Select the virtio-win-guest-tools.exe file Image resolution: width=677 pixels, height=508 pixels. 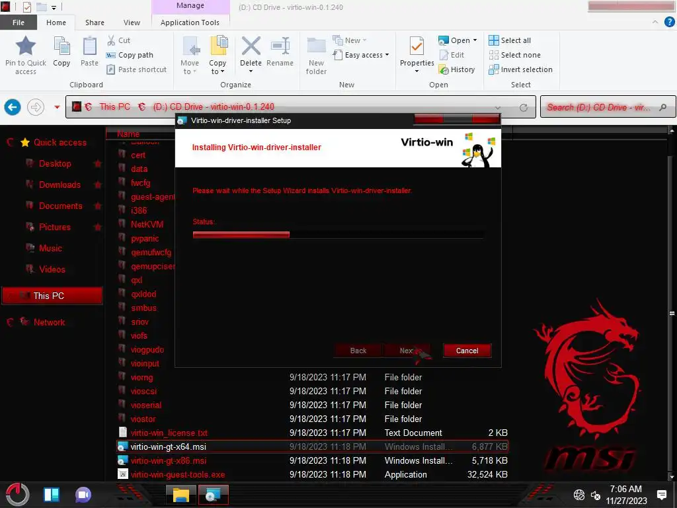click(x=313, y=474)
